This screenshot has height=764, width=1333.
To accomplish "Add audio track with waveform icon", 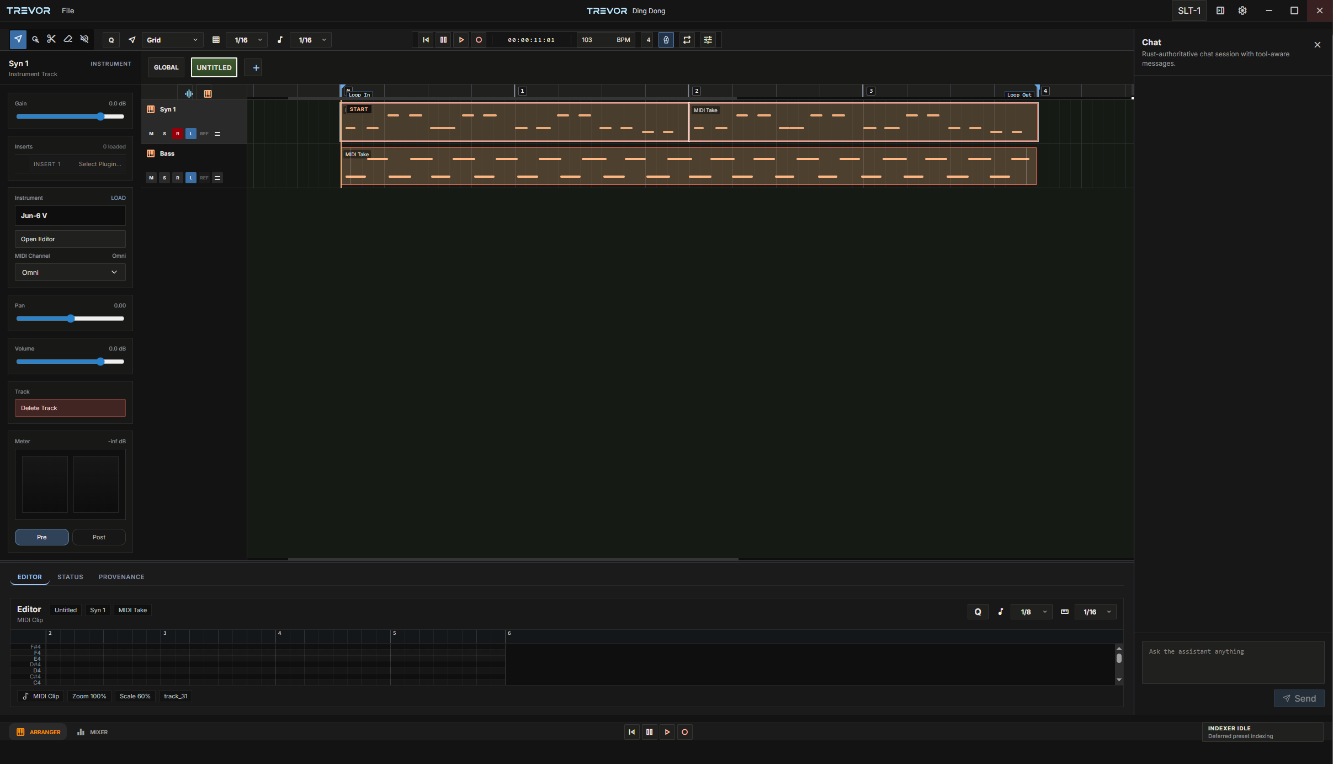I will (x=189, y=94).
